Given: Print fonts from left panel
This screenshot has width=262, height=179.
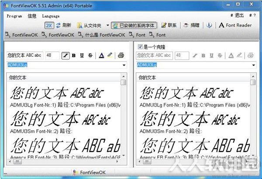Looking at the screenshot, I should point(121,55).
